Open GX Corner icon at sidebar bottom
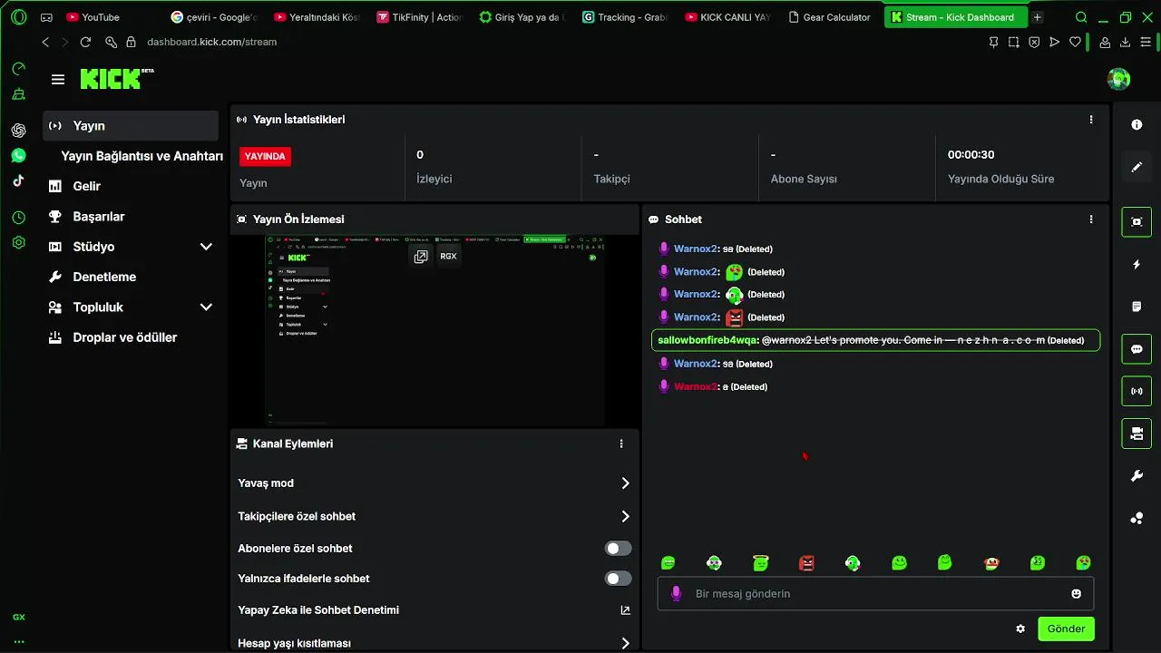 (x=19, y=617)
